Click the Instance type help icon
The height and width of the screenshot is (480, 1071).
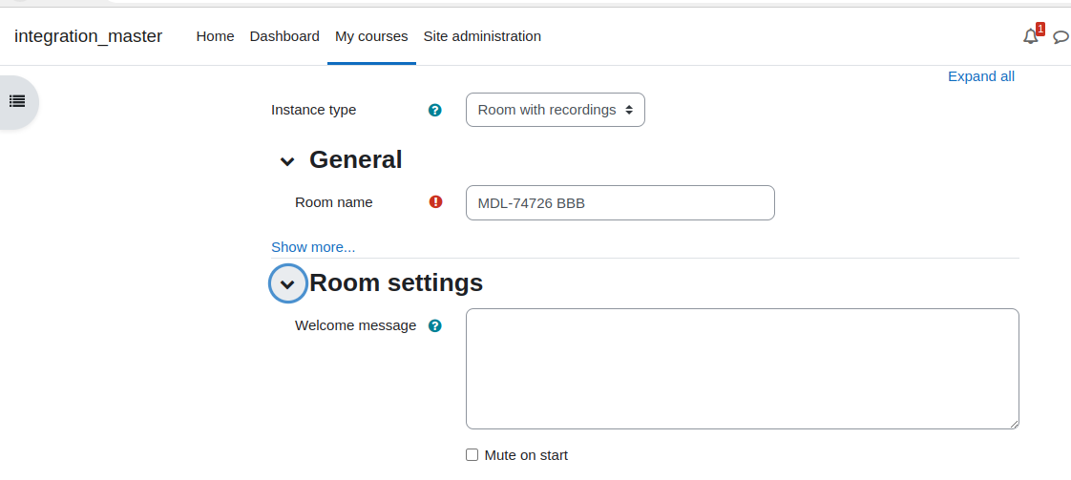click(435, 110)
